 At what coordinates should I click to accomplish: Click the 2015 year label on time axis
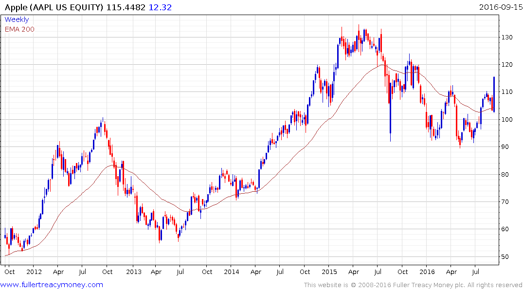329,272
